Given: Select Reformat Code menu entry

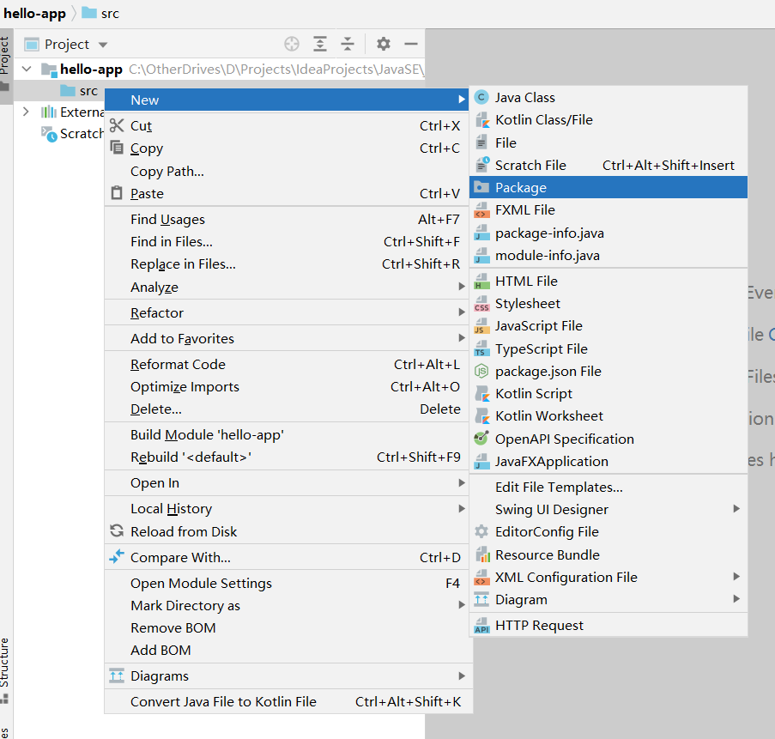Looking at the screenshot, I should click(288, 364).
